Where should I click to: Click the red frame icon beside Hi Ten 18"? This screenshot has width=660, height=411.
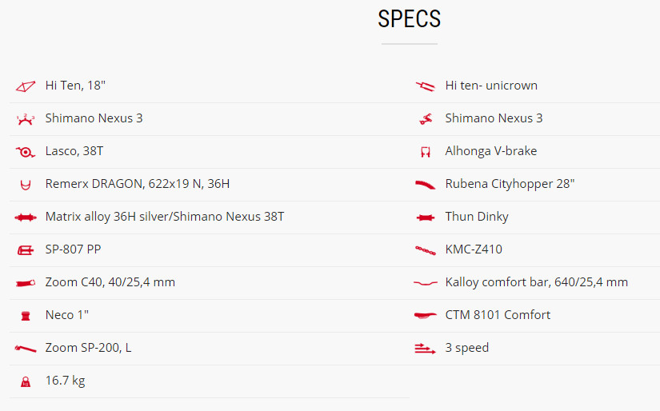pos(26,86)
